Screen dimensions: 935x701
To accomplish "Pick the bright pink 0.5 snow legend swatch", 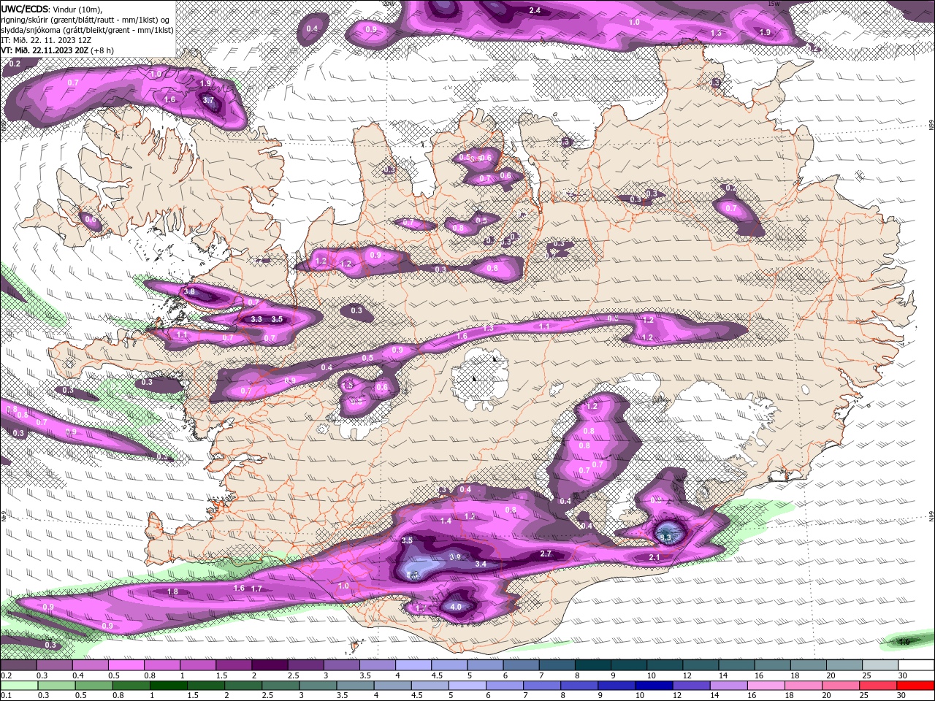I will click(126, 664).
